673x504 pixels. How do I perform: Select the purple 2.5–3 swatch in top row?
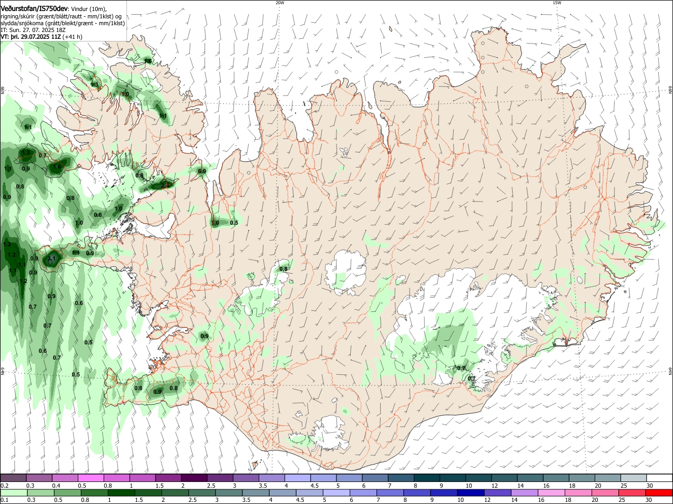click(220, 478)
